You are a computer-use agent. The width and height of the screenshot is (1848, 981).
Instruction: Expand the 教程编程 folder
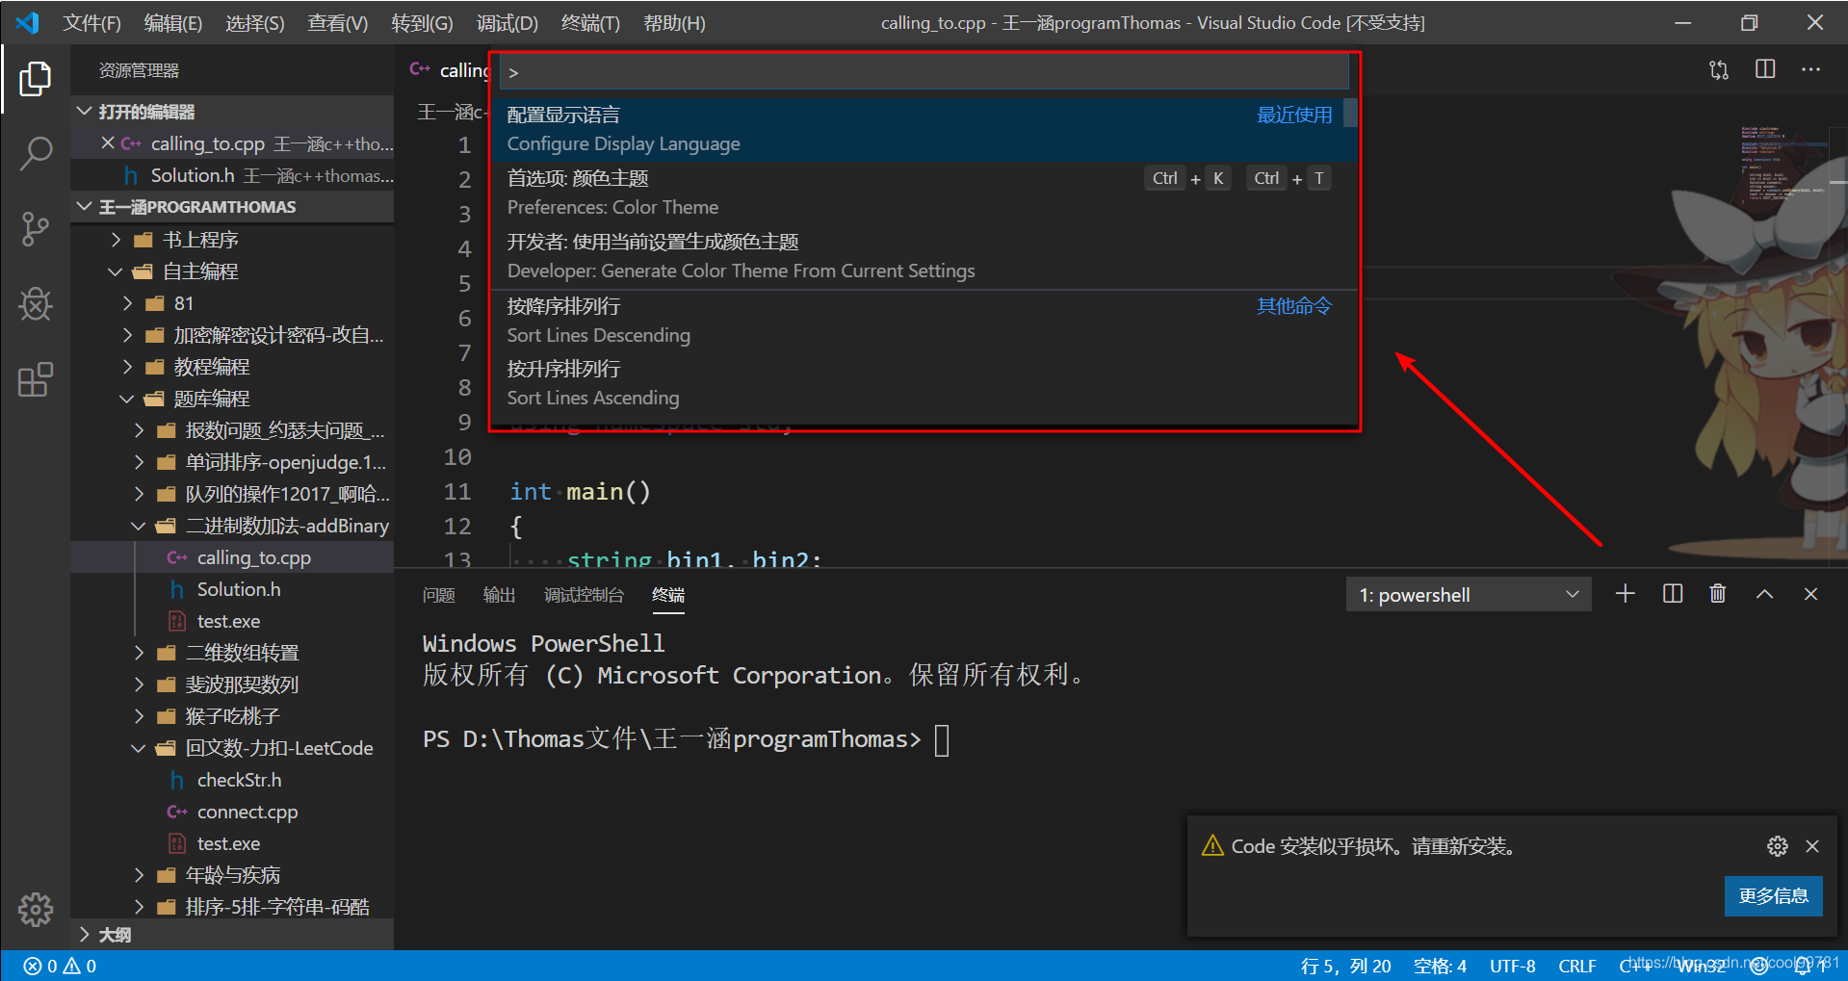(x=232, y=367)
